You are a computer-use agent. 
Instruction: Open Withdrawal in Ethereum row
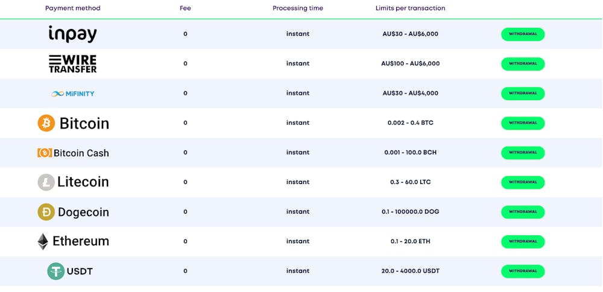coord(523,241)
